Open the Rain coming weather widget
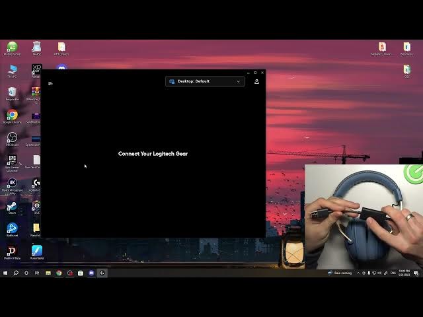Screen dimensions: 423x317 (x=340, y=273)
